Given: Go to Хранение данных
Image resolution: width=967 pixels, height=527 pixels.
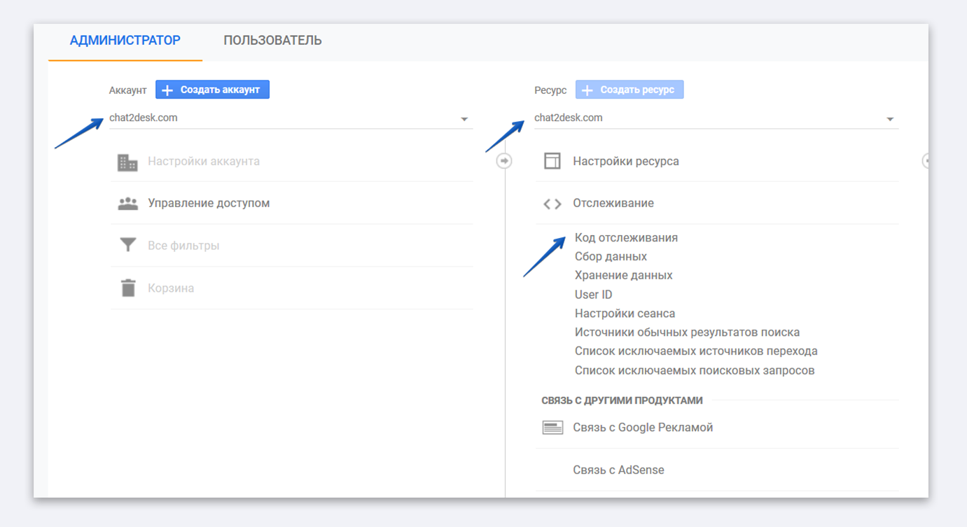Looking at the screenshot, I should click(623, 276).
